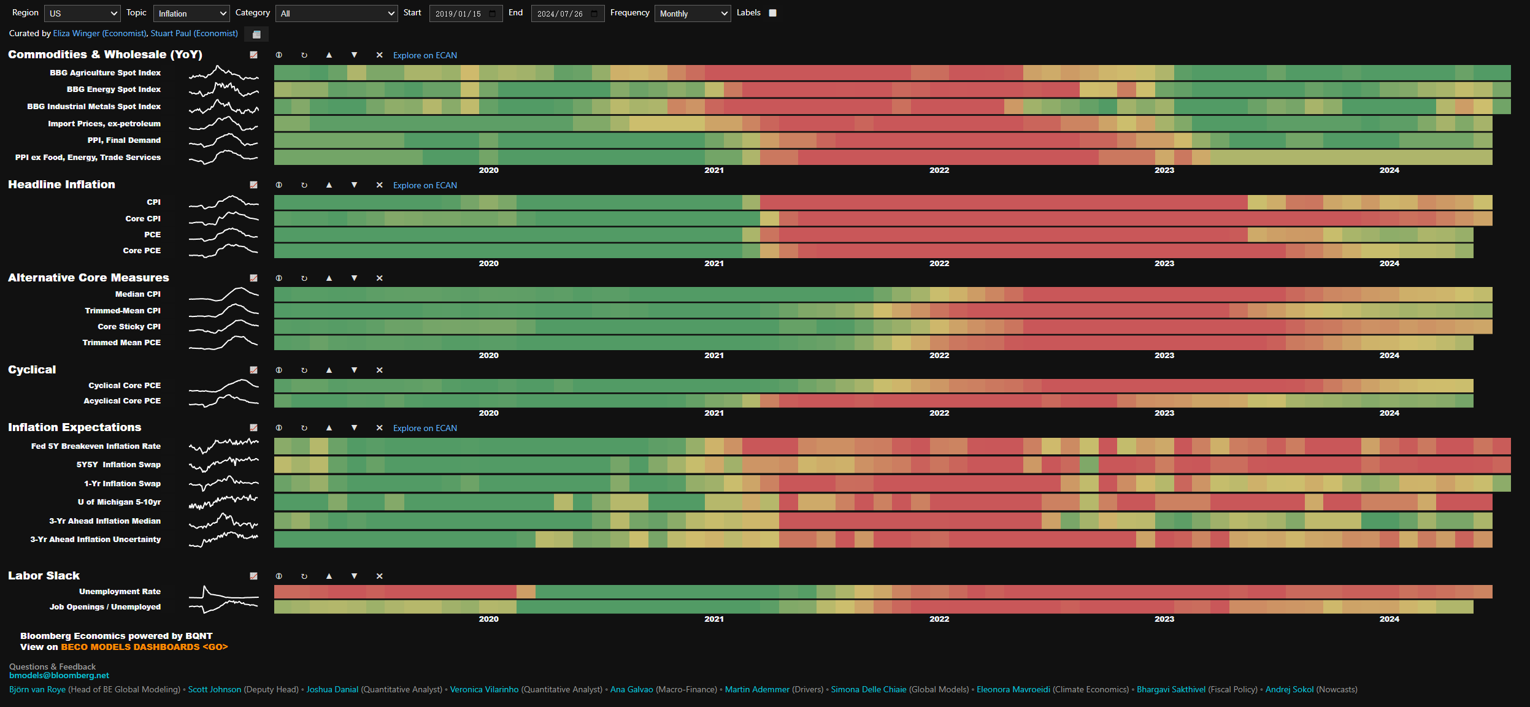
Task: Move the Cyclical section up
Action: 329,370
